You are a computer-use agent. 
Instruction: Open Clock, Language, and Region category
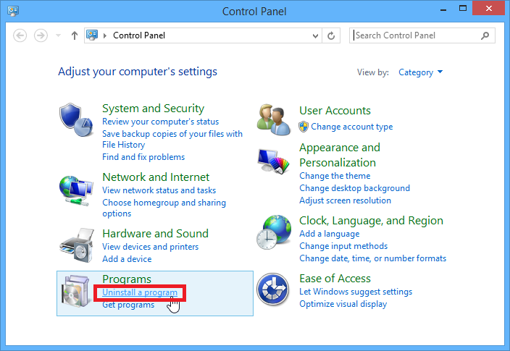click(371, 221)
